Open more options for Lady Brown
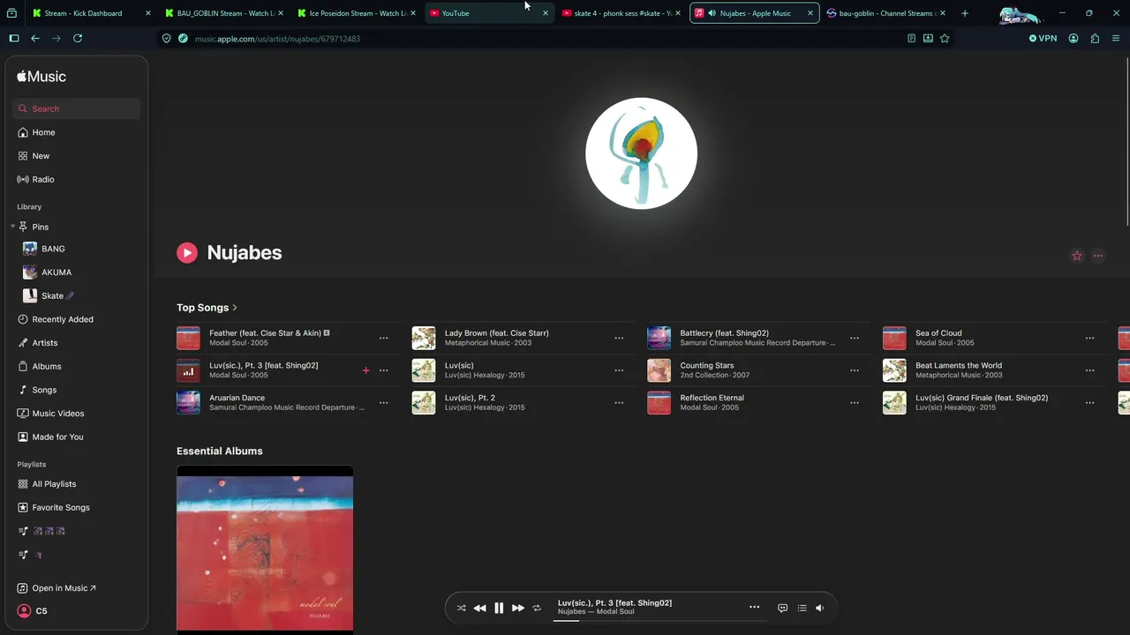This screenshot has height=635, width=1130. [619, 338]
